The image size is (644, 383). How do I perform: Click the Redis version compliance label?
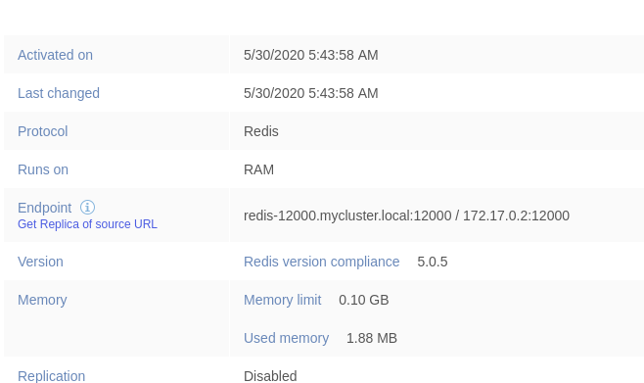tap(322, 262)
